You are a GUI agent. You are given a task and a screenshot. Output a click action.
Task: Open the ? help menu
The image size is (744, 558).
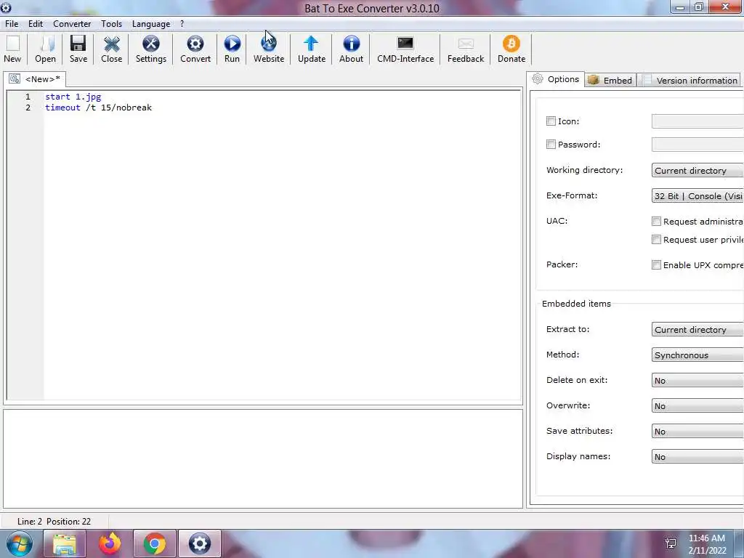click(182, 24)
